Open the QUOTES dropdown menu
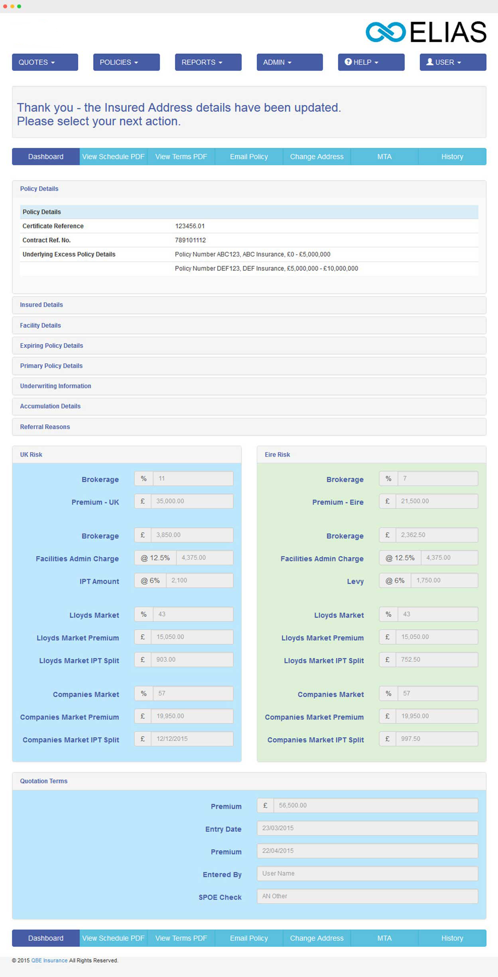The height and width of the screenshot is (977, 498). click(45, 62)
